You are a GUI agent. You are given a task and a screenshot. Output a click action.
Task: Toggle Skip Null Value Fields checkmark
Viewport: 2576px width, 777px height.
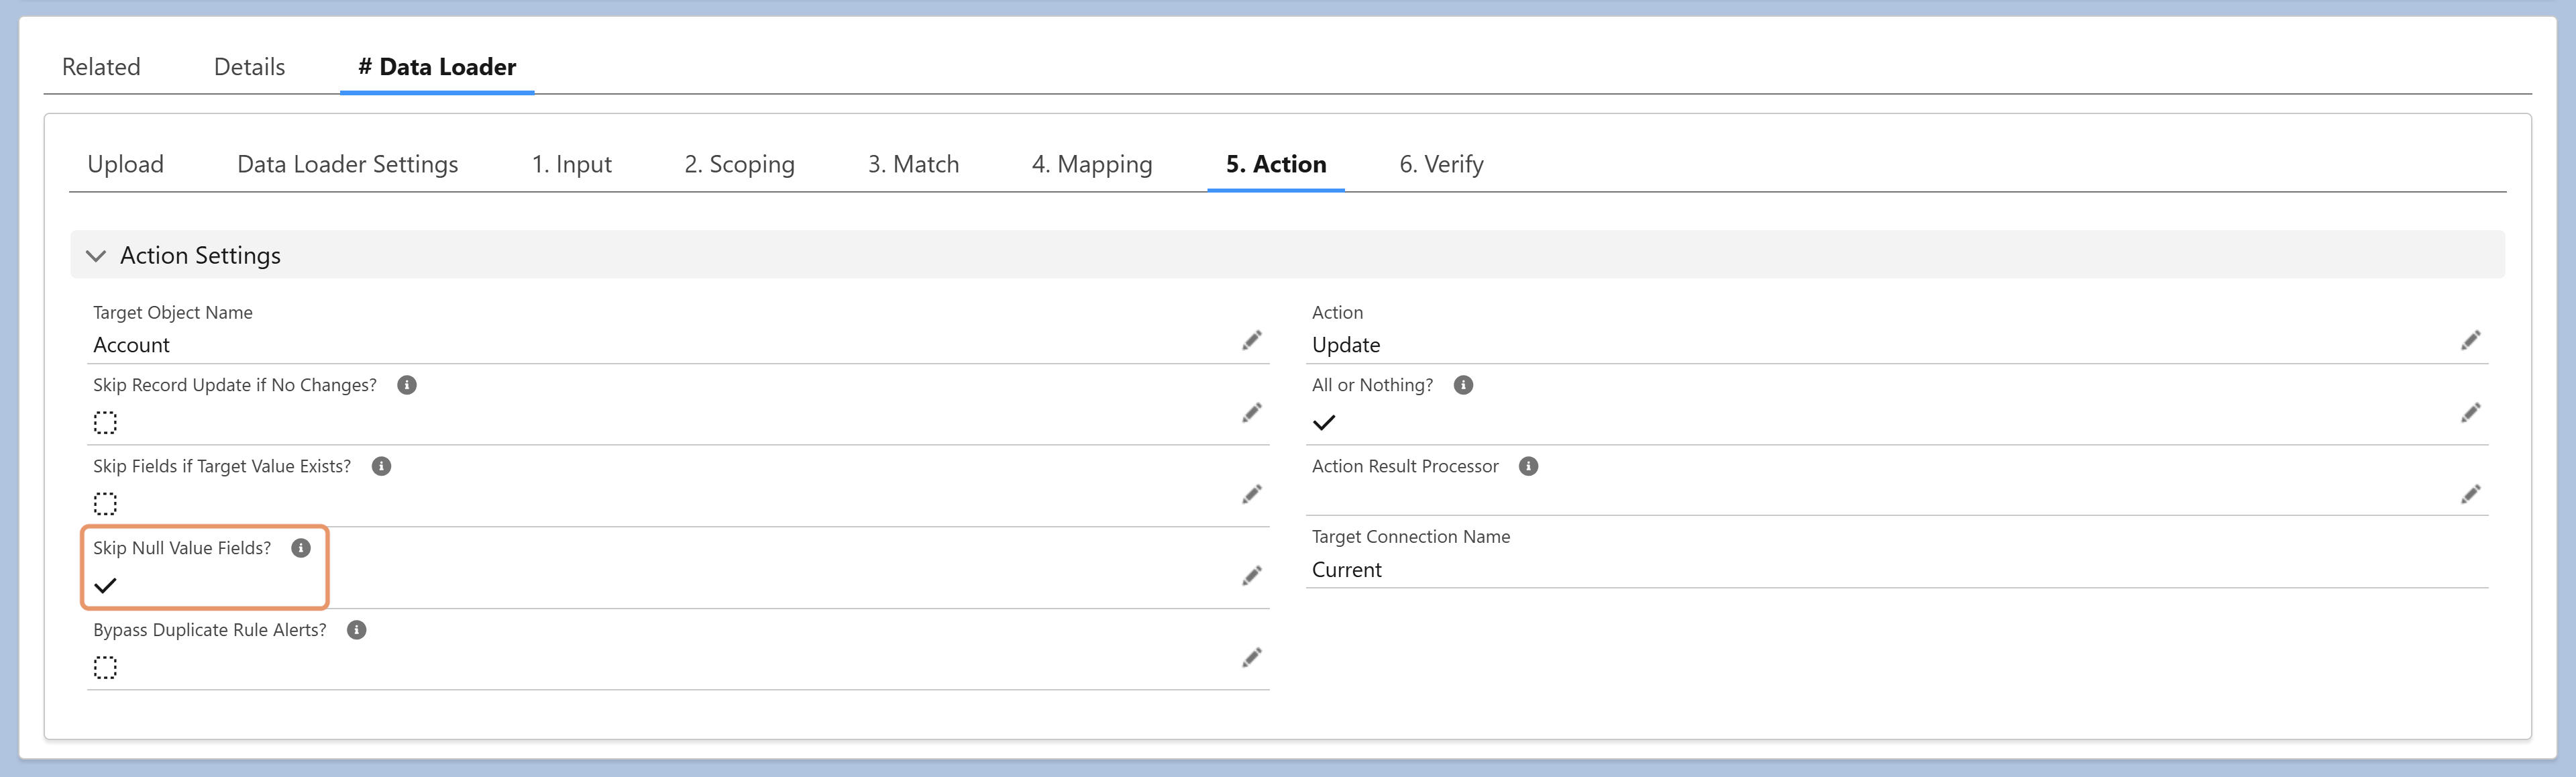click(x=105, y=586)
